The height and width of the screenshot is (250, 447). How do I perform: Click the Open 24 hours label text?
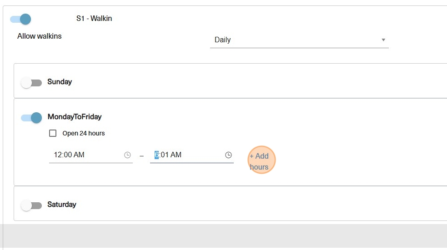84,133
